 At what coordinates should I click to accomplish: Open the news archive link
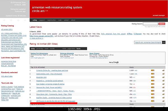tap(36, 38)
